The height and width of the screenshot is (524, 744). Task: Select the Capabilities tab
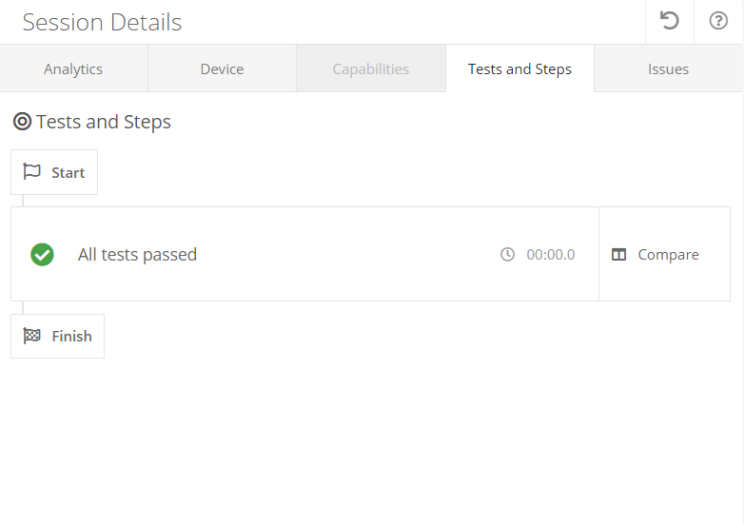(371, 68)
